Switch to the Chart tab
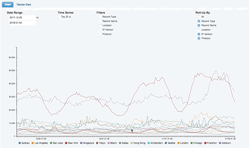Screen dimensions: 250x149 8,4
